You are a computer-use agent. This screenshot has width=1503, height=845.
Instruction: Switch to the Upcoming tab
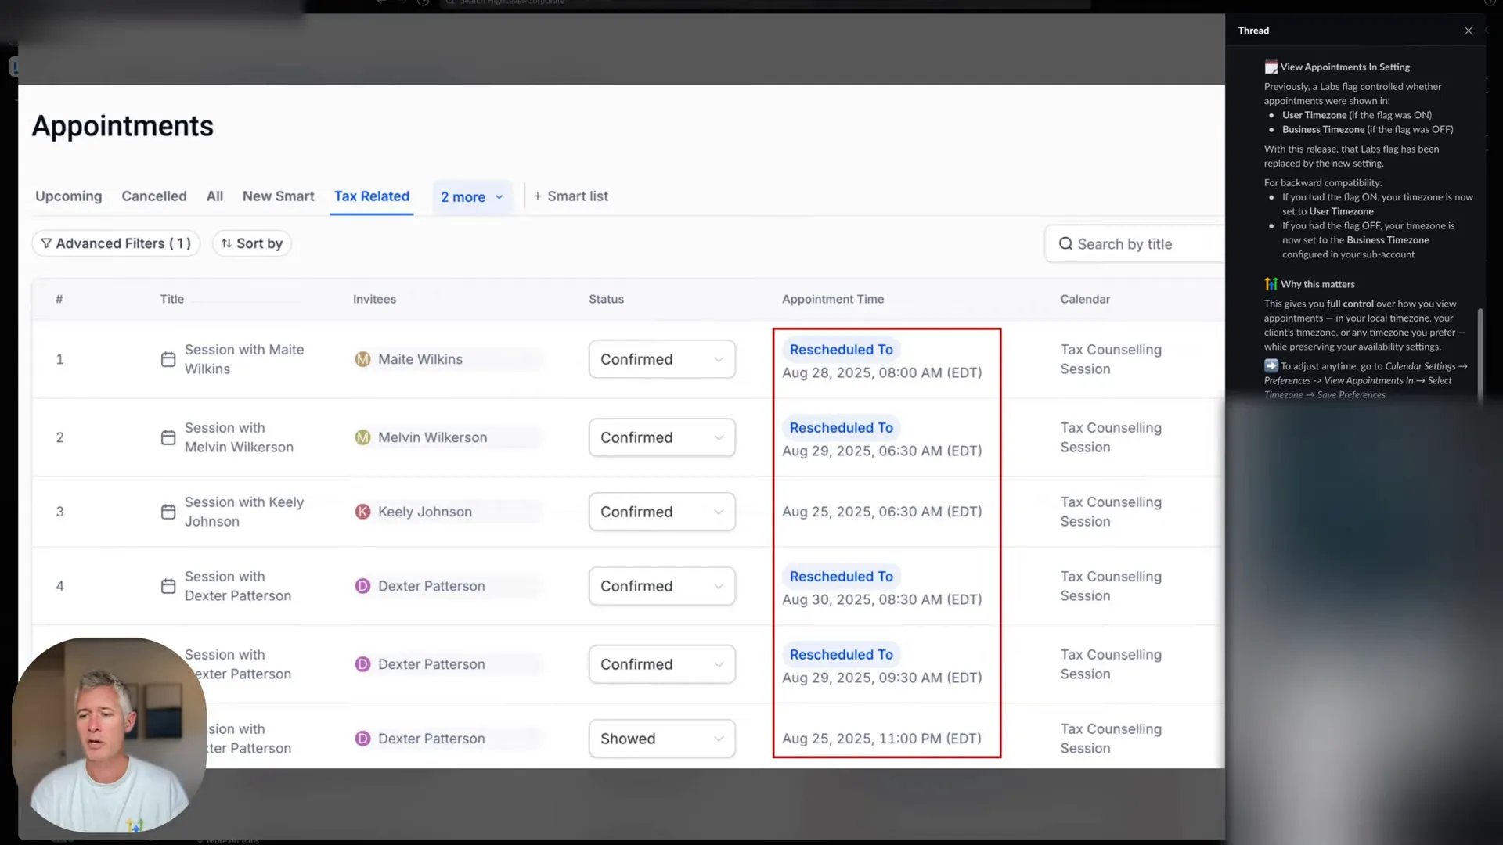coord(68,196)
